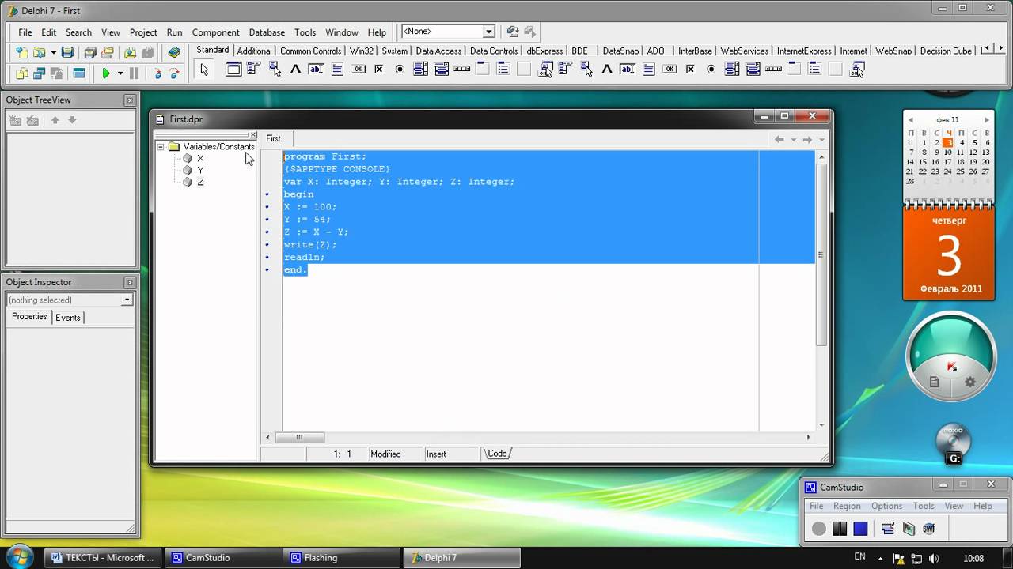Open the Component menu

click(215, 32)
